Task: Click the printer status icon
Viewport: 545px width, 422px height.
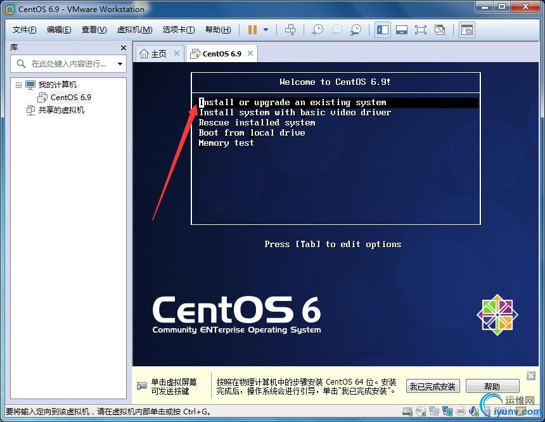Action: click(461, 412)
